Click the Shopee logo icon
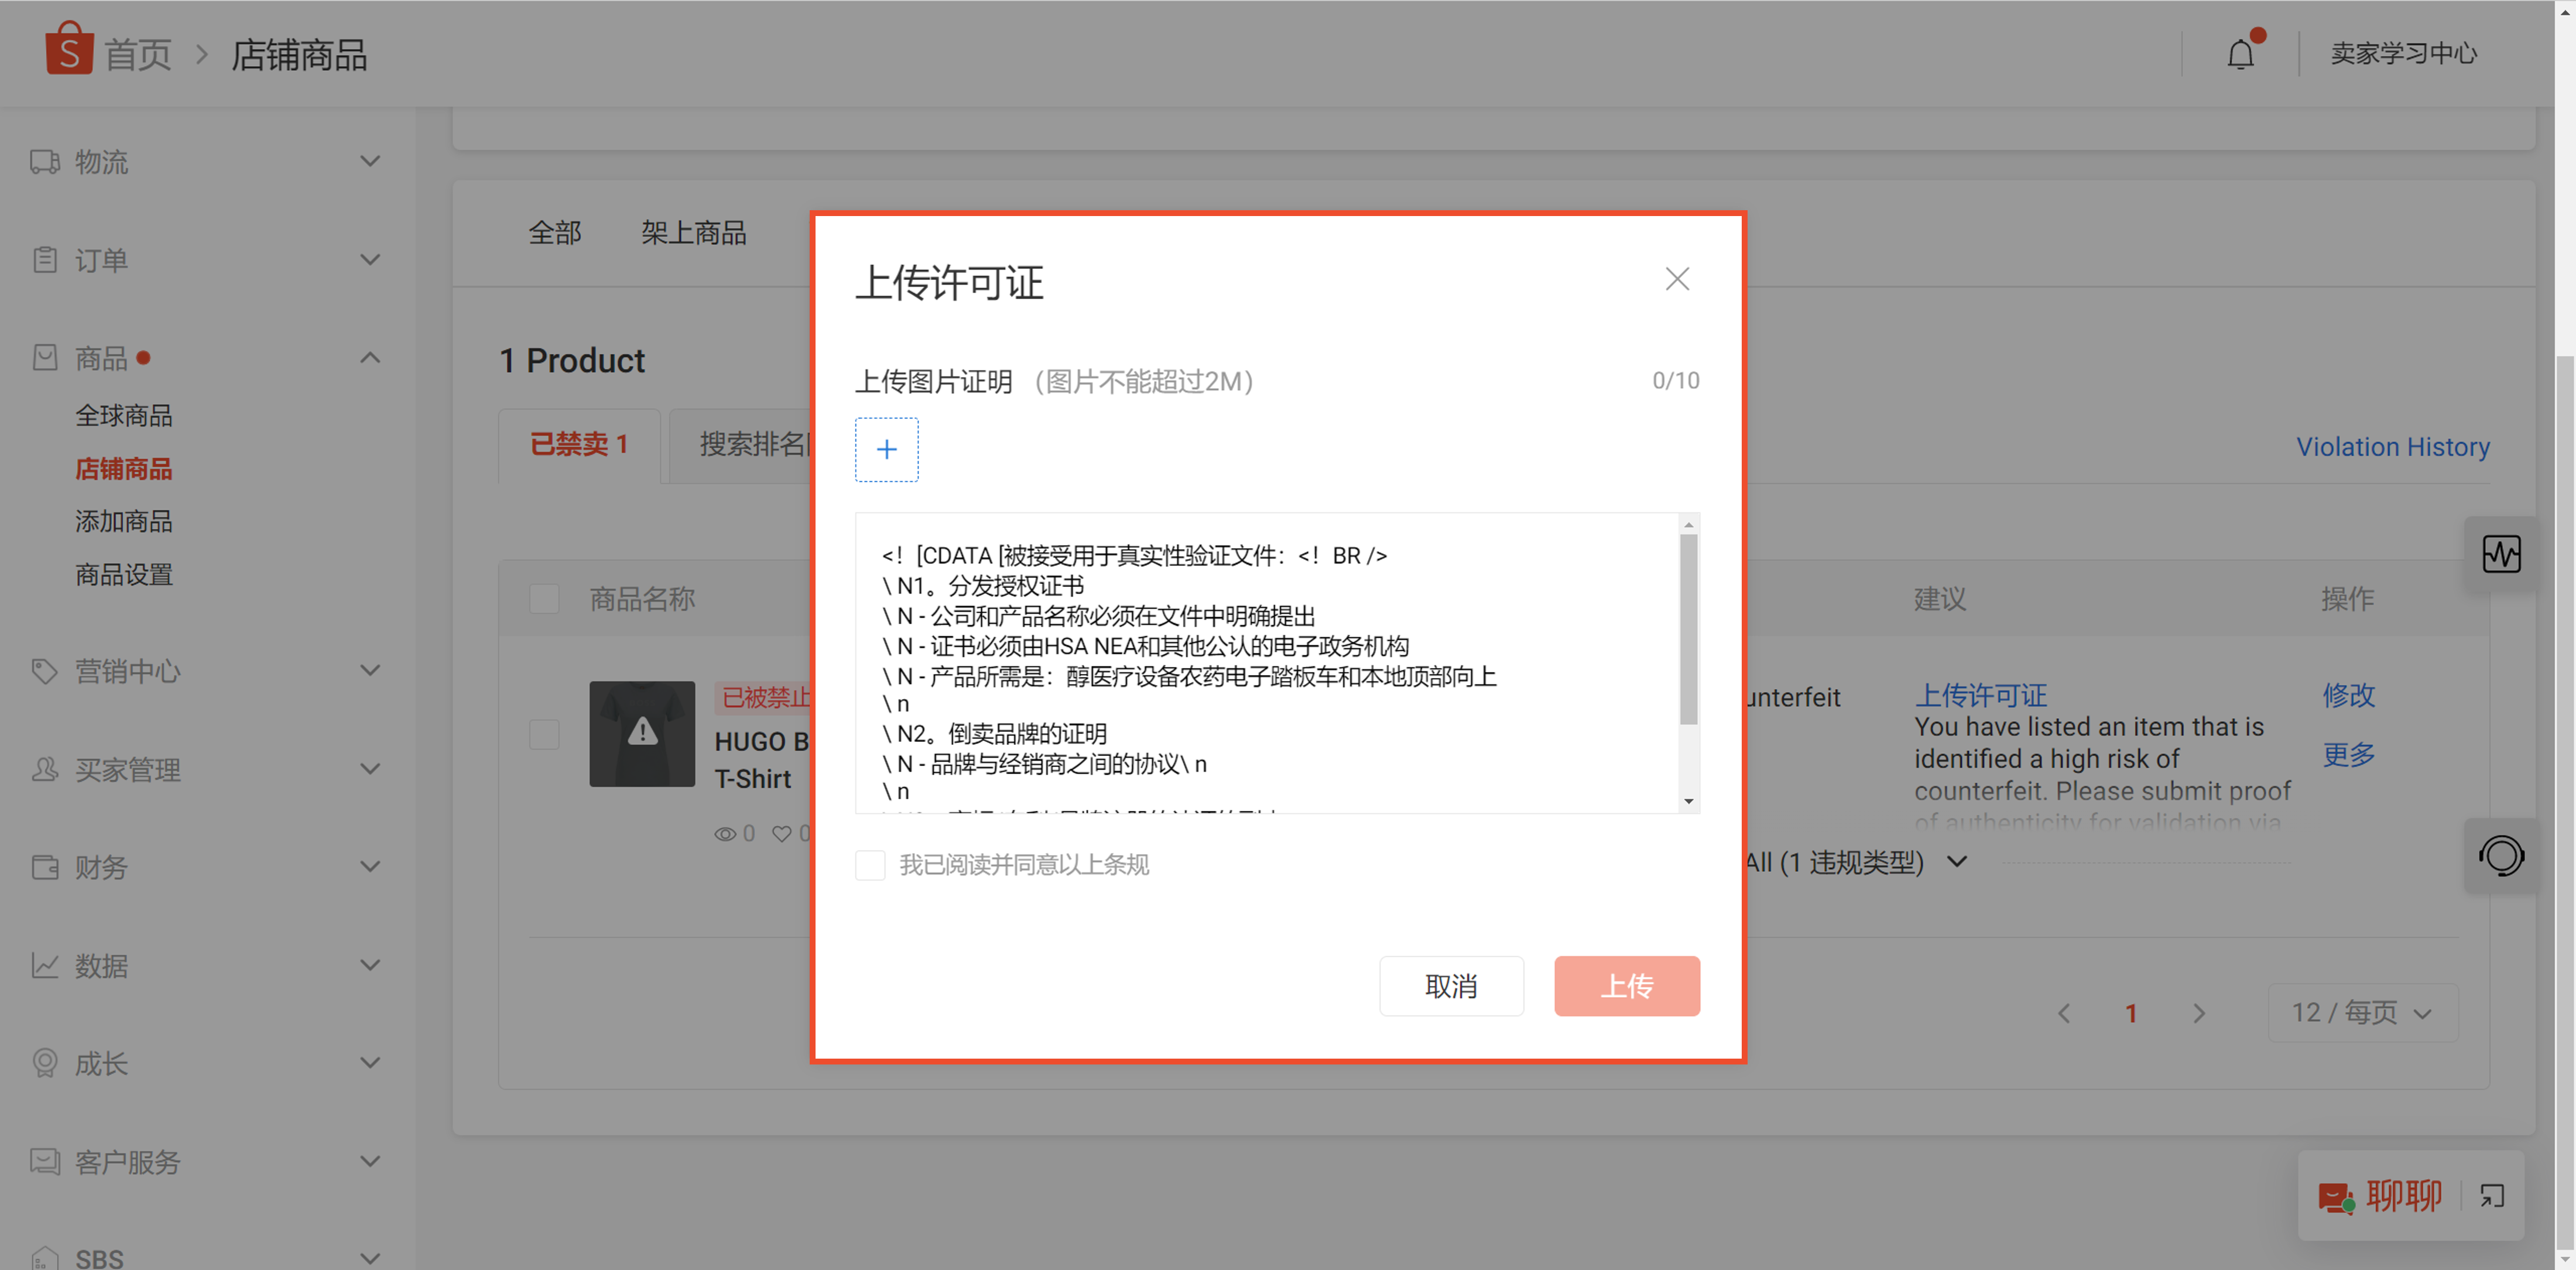Viewport: 2576px width, 1270px height. pyautogui.click(x=68, y=49)
